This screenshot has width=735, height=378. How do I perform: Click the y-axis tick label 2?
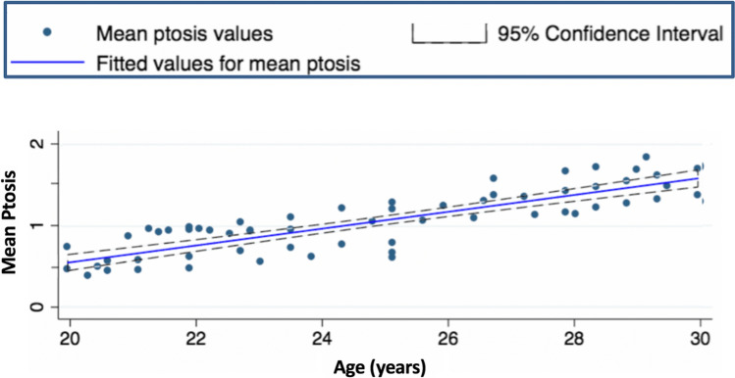[x=39, y=144]
